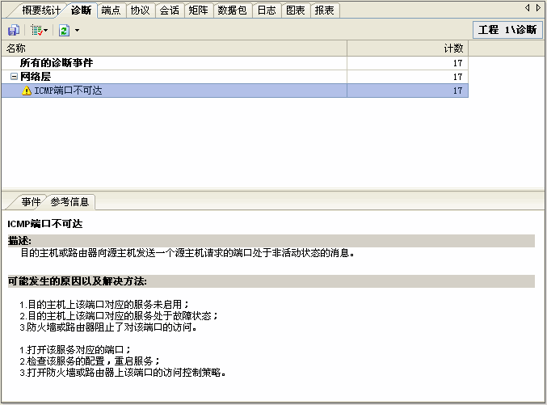Click the 描述: section header

[x=271, y=241]
